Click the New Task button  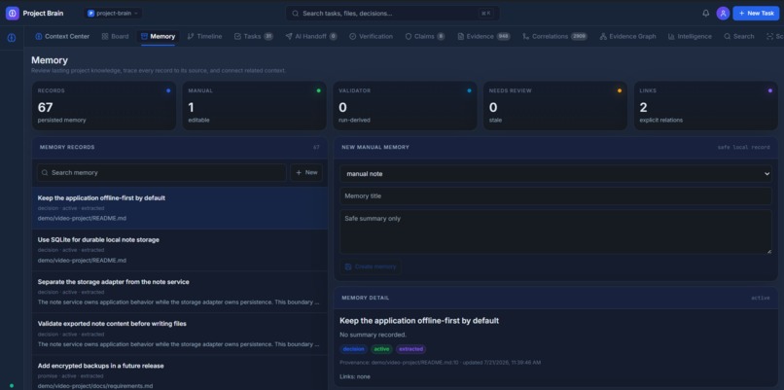coord(756,14)
